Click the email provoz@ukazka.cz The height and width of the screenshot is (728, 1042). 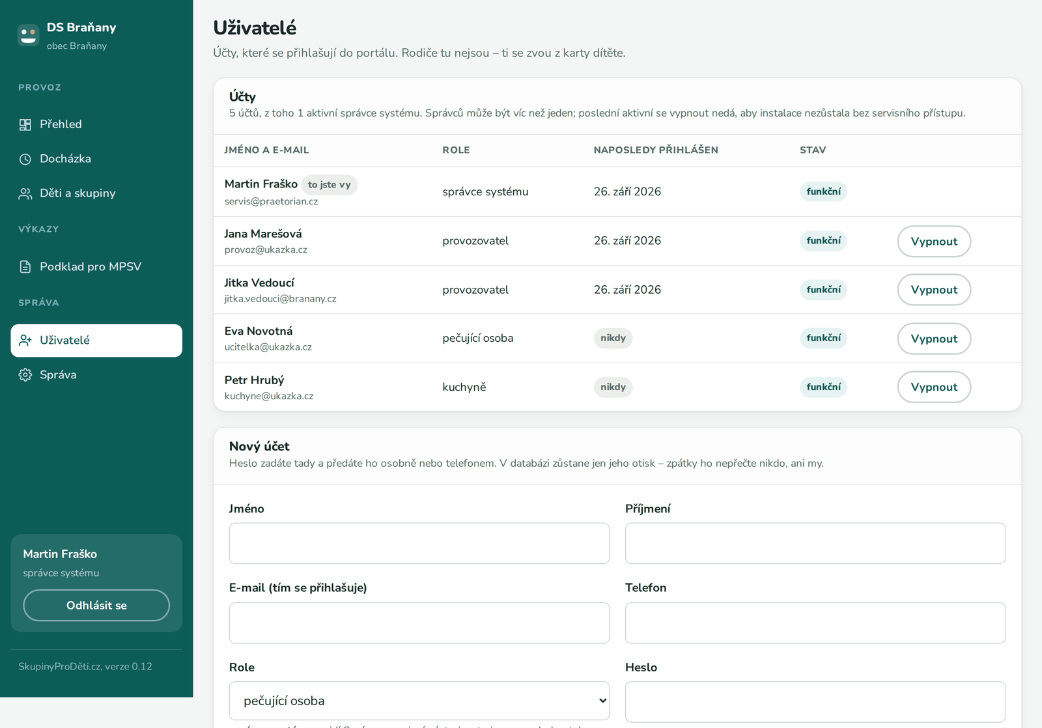point(266,249)
